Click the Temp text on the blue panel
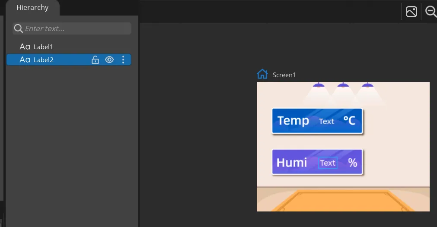The height and width of the screenshot is (227, 437). click(293, 120)
